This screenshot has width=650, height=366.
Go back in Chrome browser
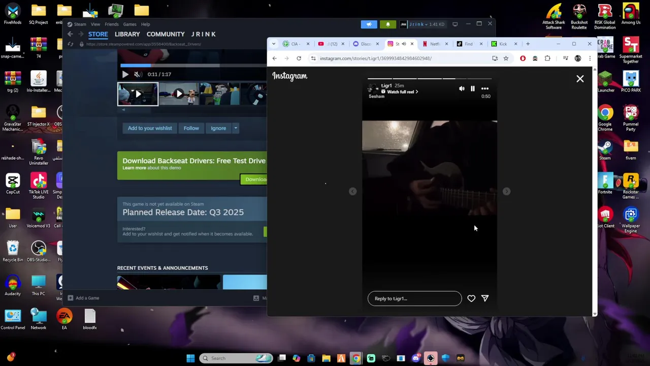274,58
